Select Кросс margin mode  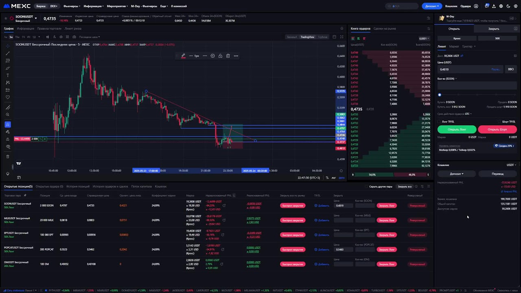[x=457, y=38]
